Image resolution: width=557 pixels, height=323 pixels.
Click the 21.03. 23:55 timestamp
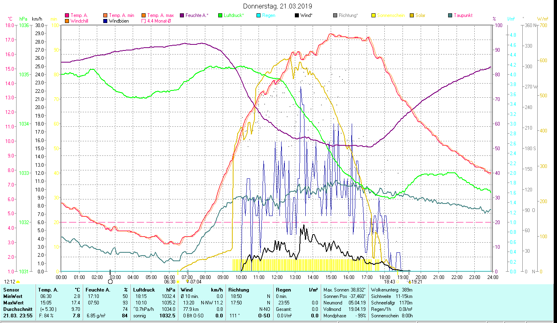pos(18,315)
